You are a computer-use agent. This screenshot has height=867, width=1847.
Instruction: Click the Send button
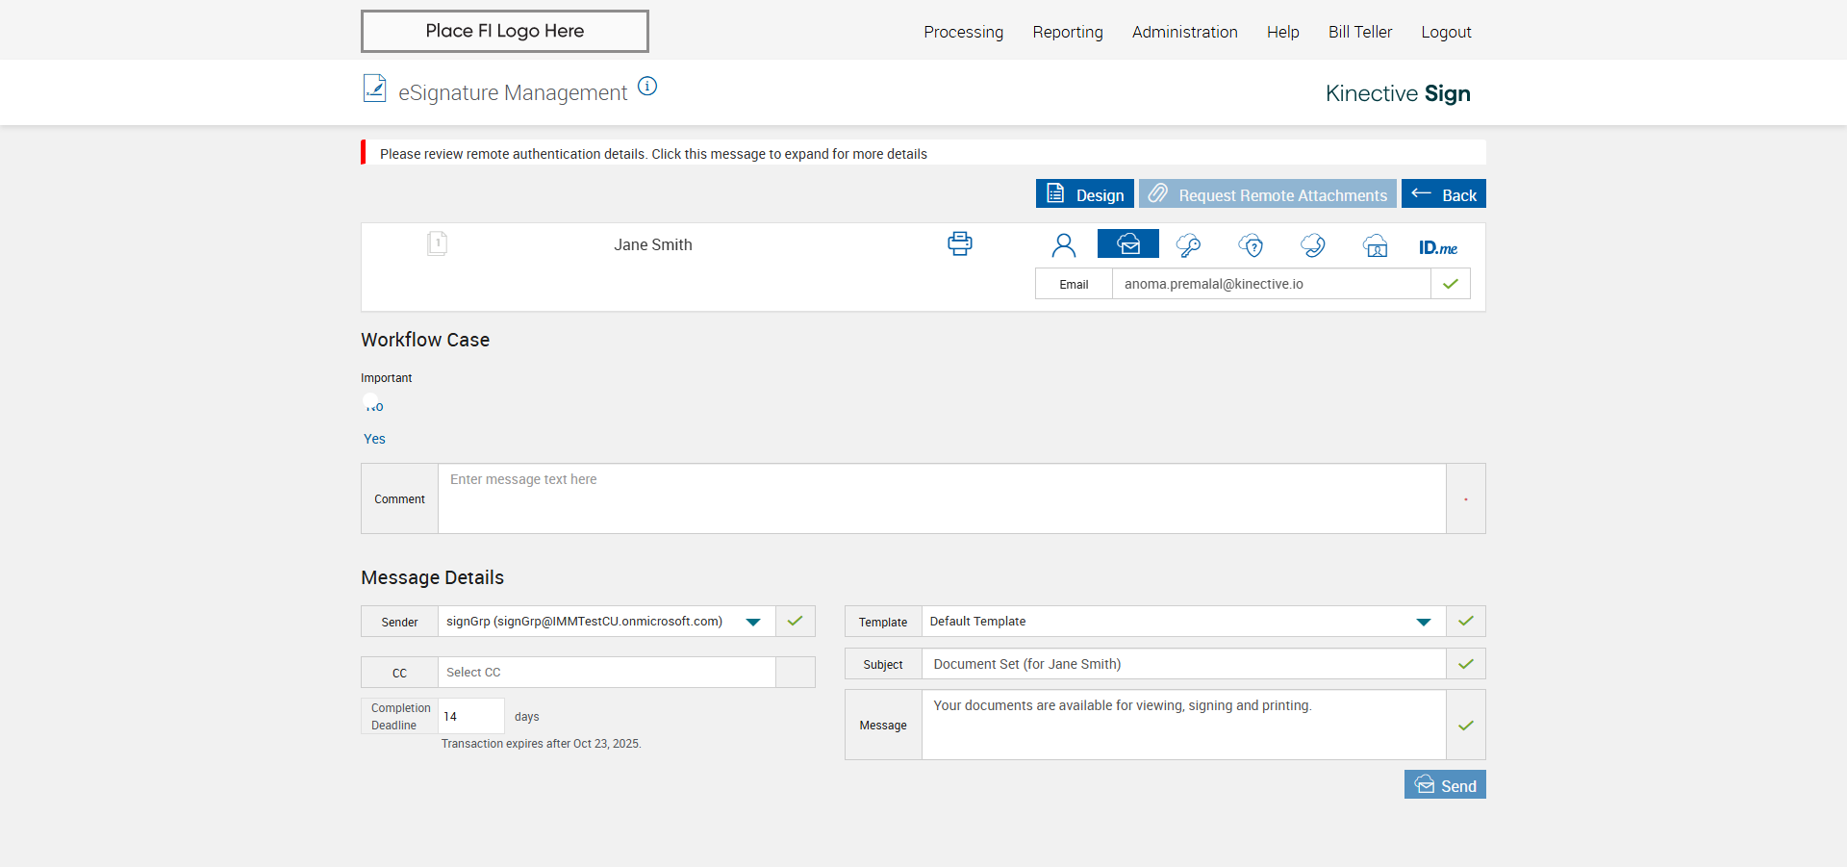(x=1444, y=785)
